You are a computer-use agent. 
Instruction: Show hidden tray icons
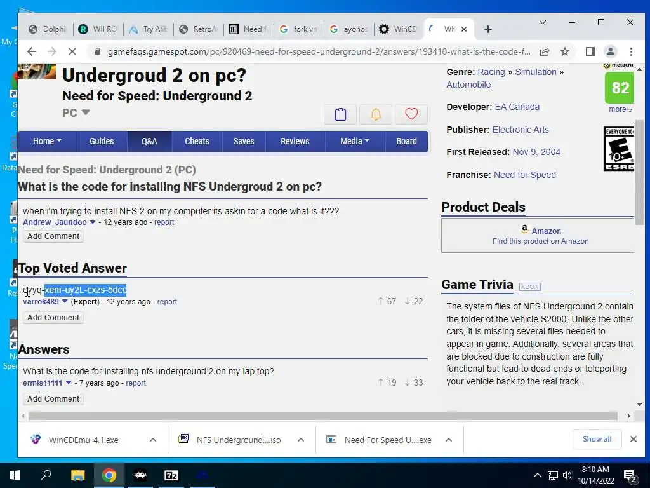537,475
